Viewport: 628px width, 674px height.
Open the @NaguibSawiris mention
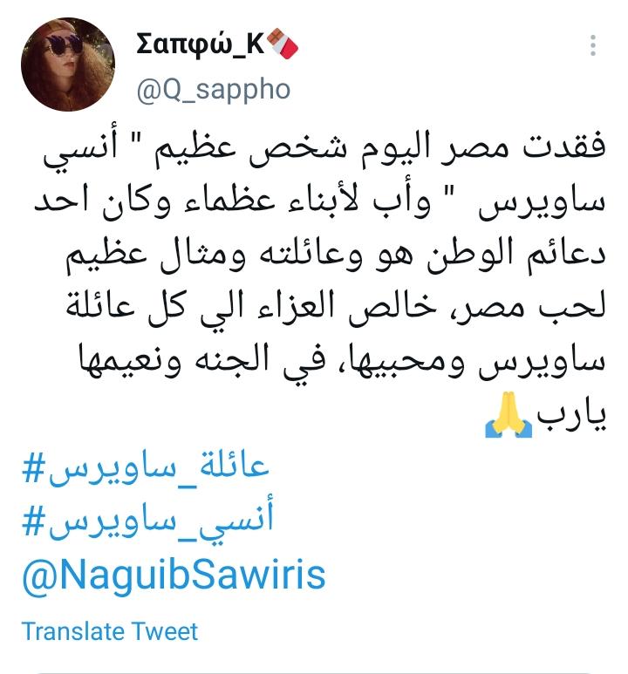tap(174, 575)
